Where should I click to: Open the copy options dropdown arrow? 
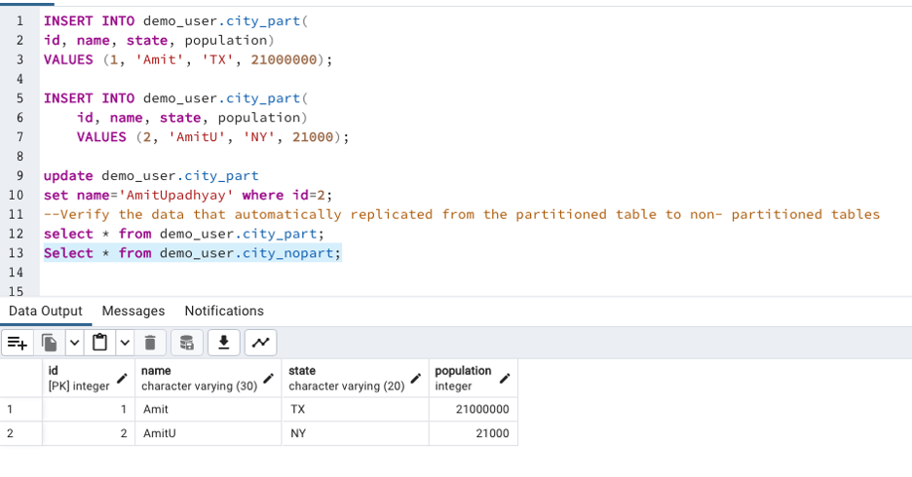pyautogui.click(x=74, y=343)
